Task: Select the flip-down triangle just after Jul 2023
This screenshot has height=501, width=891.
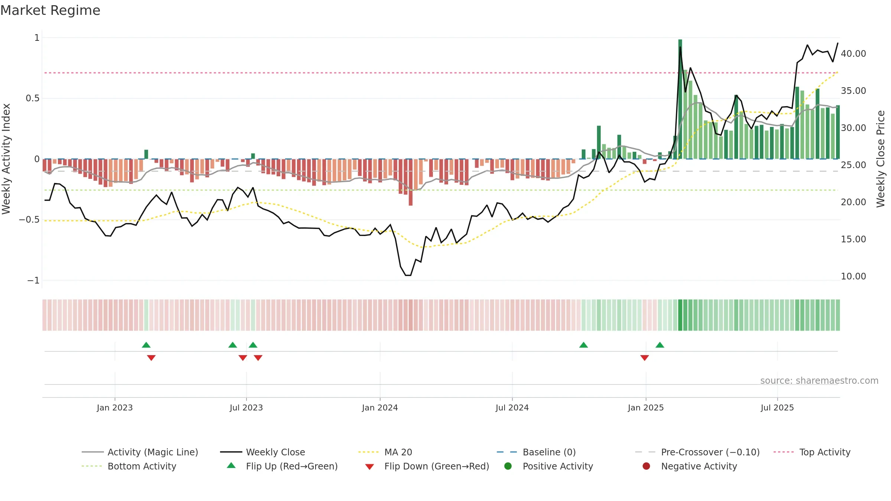Action: pos(258,358)
